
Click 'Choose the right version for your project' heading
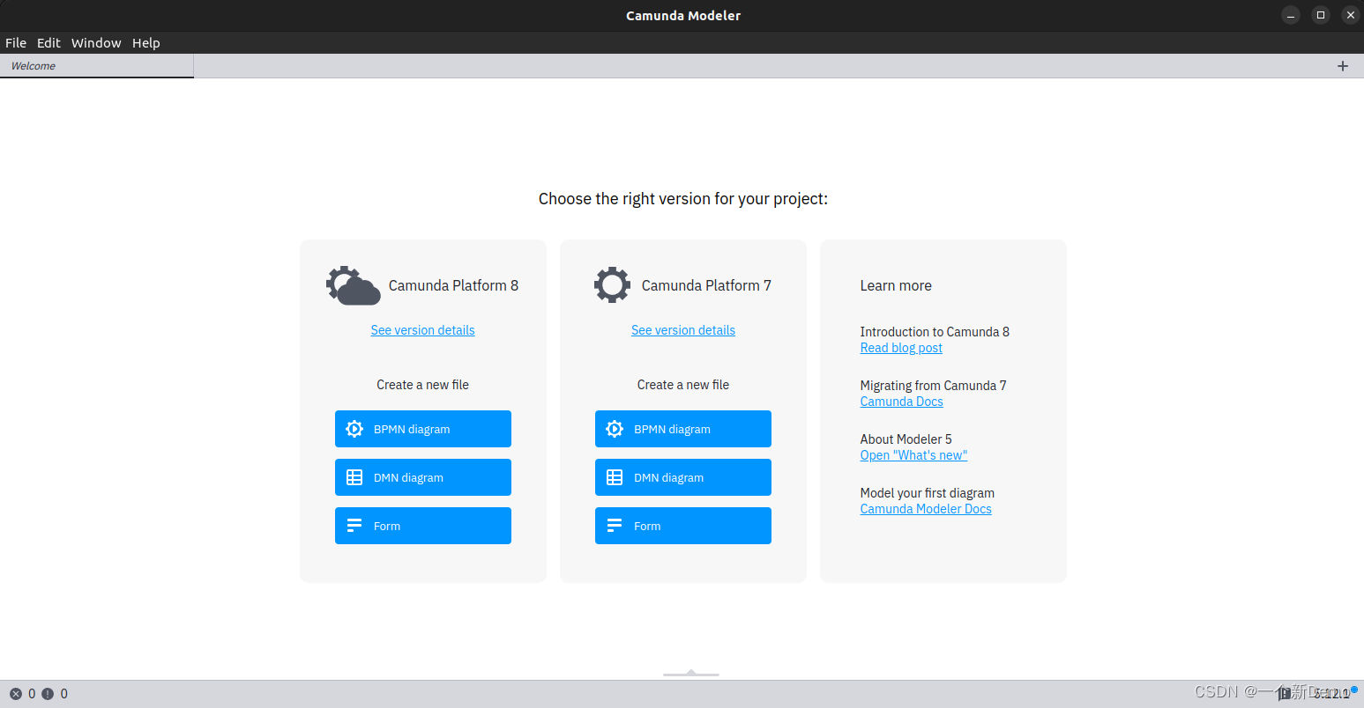click(683, 199)
